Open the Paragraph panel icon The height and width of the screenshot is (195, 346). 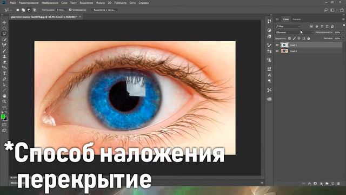(x=269, y=81)
